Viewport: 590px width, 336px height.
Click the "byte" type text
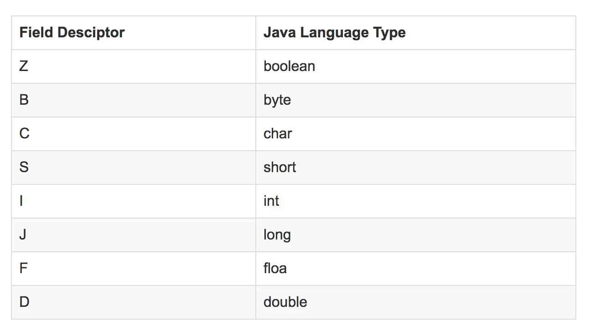pos(277,100)
